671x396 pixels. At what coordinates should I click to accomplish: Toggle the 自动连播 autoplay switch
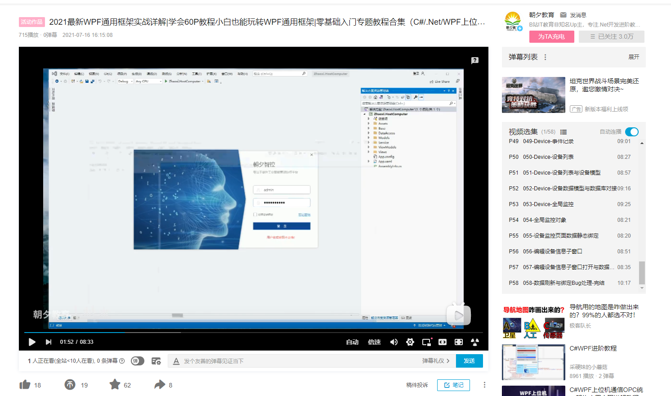632,132
